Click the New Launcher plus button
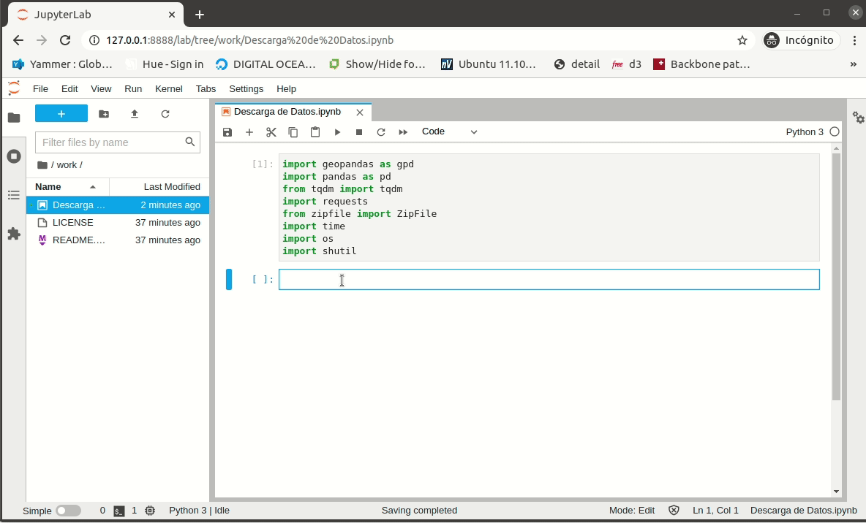866x523 pixels. click(x=61, y=114)
